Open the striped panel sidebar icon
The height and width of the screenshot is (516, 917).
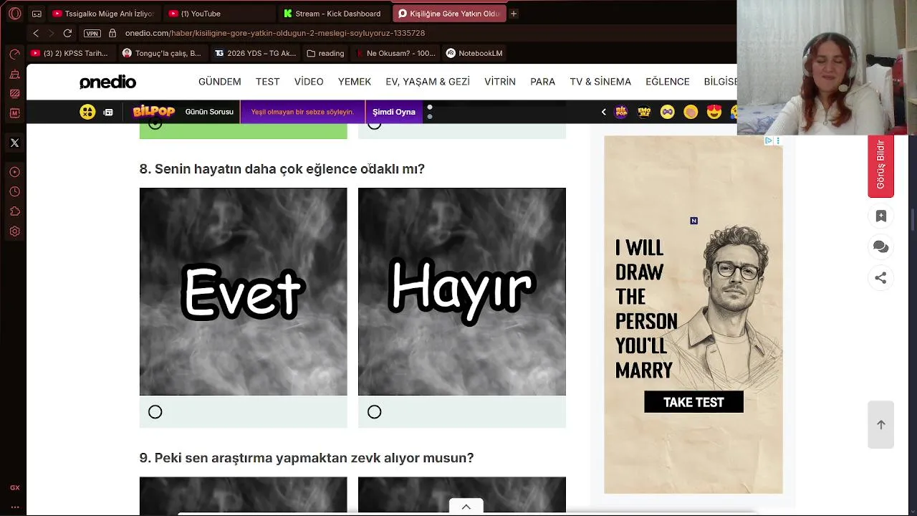14,93
